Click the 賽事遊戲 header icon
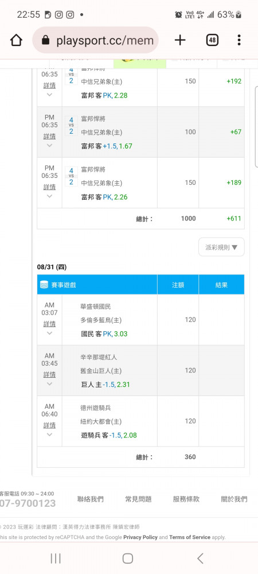258x574 pixels. [44, 285]
